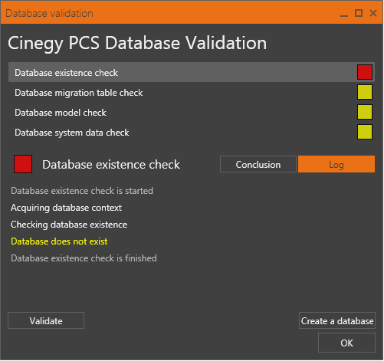Click yellow status square for model check
The height and width of the screenshot is (361, 384).
(365, 112)
